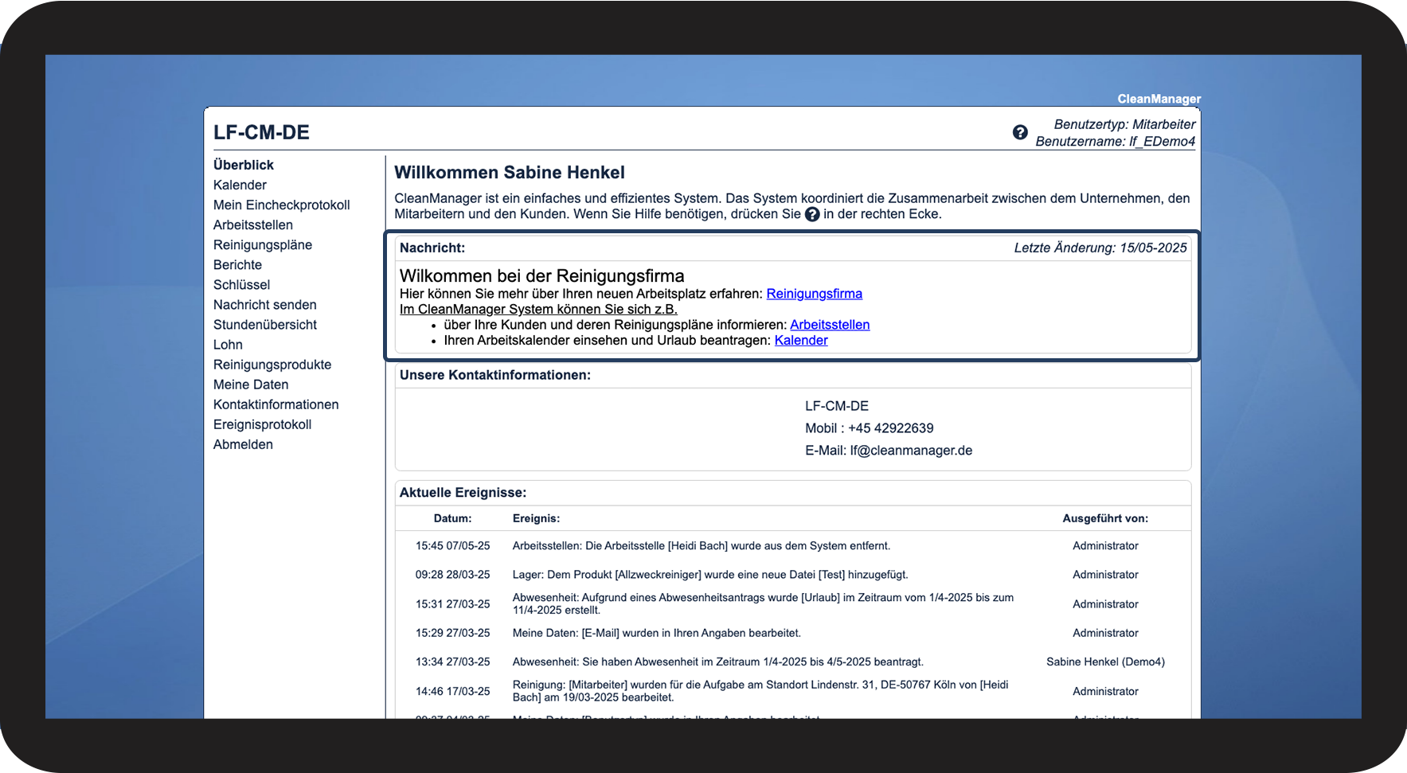Image resolution: width=1407 pixels, height=773 pixels.
Task: Open Meine Daten page
Action: pyautogui.click(x=250, y=384)
